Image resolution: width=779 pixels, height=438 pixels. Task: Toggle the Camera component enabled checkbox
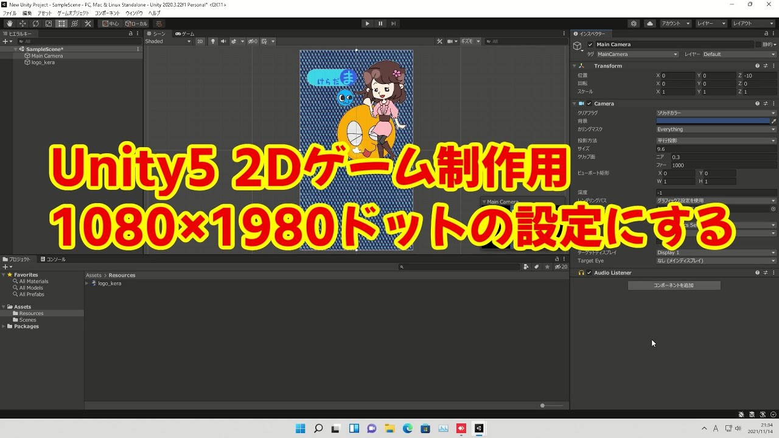click(x=589, y=103)
